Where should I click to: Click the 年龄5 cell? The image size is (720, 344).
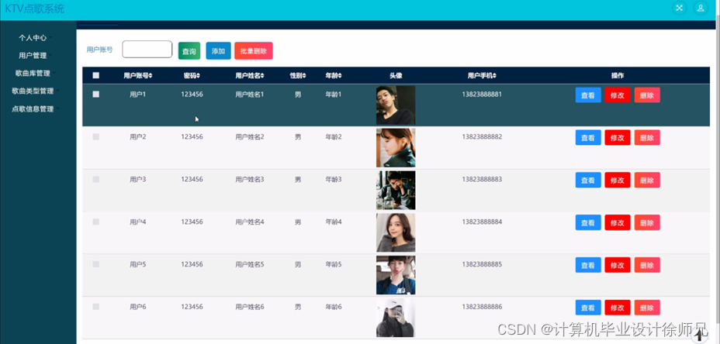point(334,265)
